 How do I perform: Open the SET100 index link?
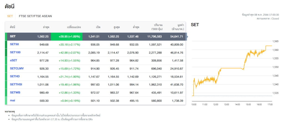15,52
